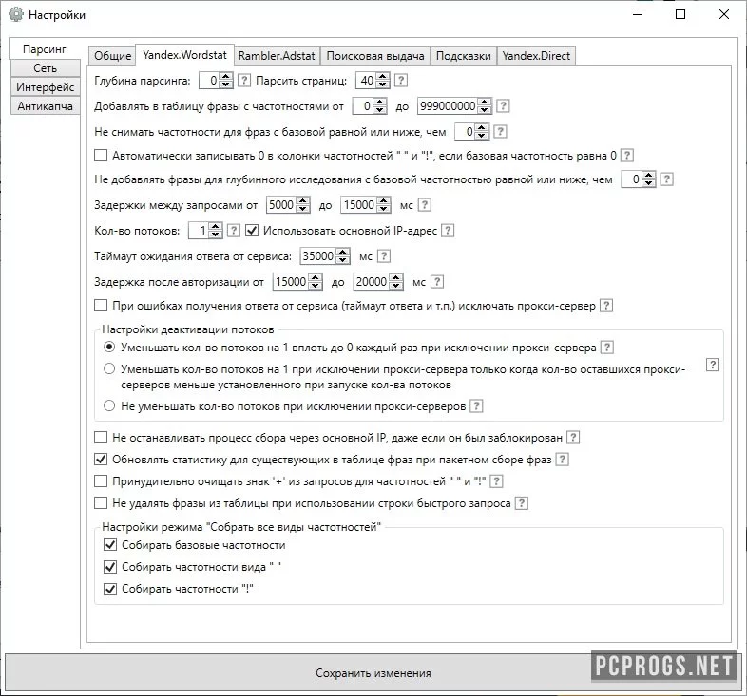The height and width of the screenshot is (696, 747).
Task: Click help icon for Задержки между запросами
Action: click(x=425, y=205)
